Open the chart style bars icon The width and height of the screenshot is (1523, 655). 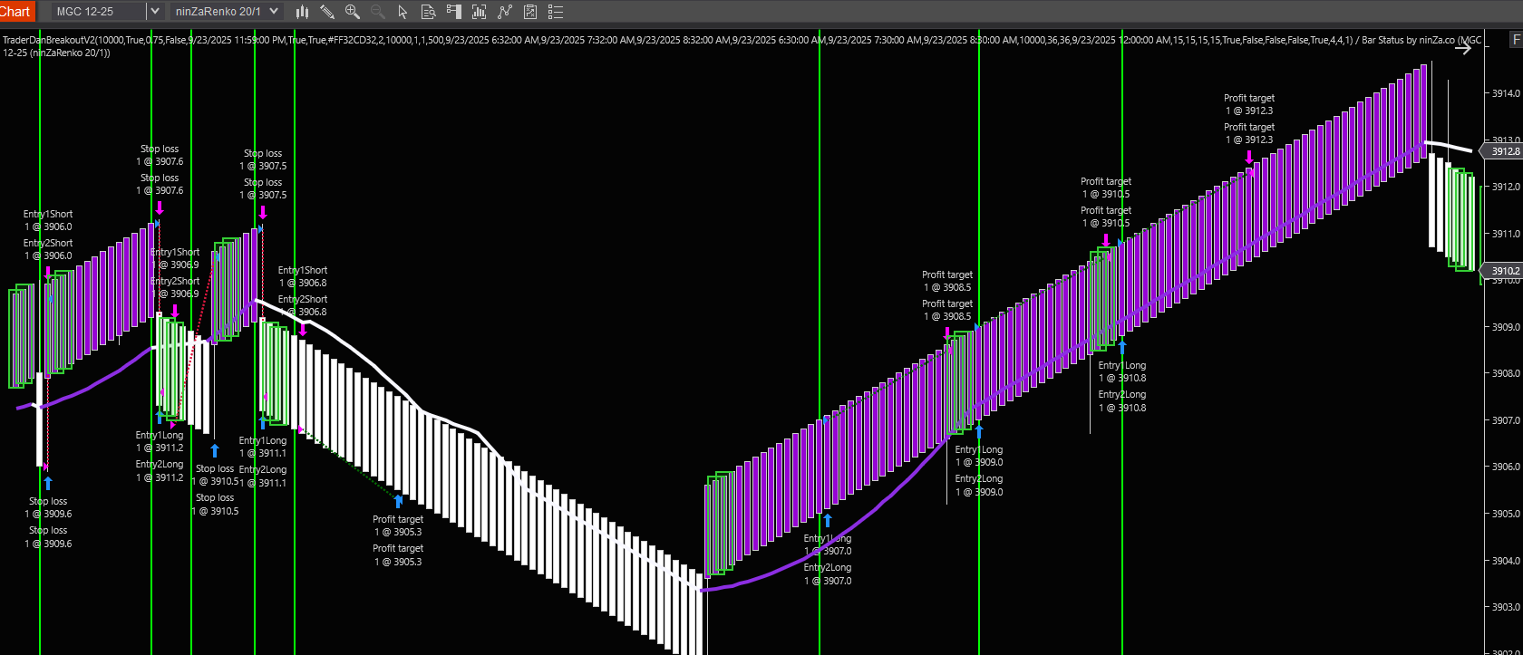pos(302,12)
